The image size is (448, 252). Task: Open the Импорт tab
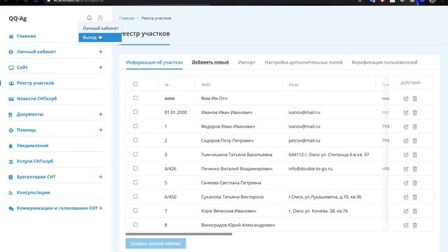point(247,62)
